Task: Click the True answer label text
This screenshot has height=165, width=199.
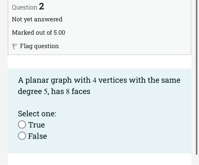Action: (x=36, y=125)
